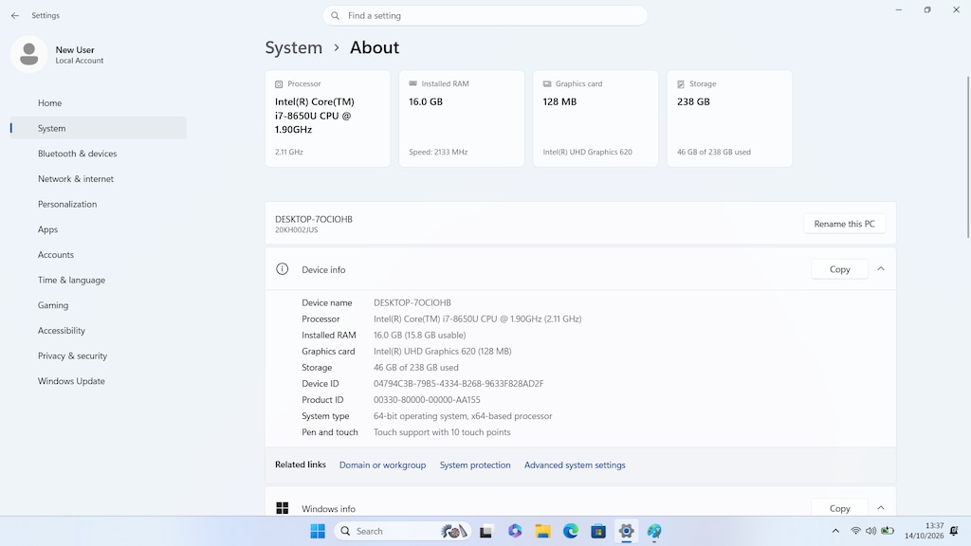Launch Microsoft 365 Copilot from taskbar
Viewport: 971px width, 546px height.
pos(515,531)
